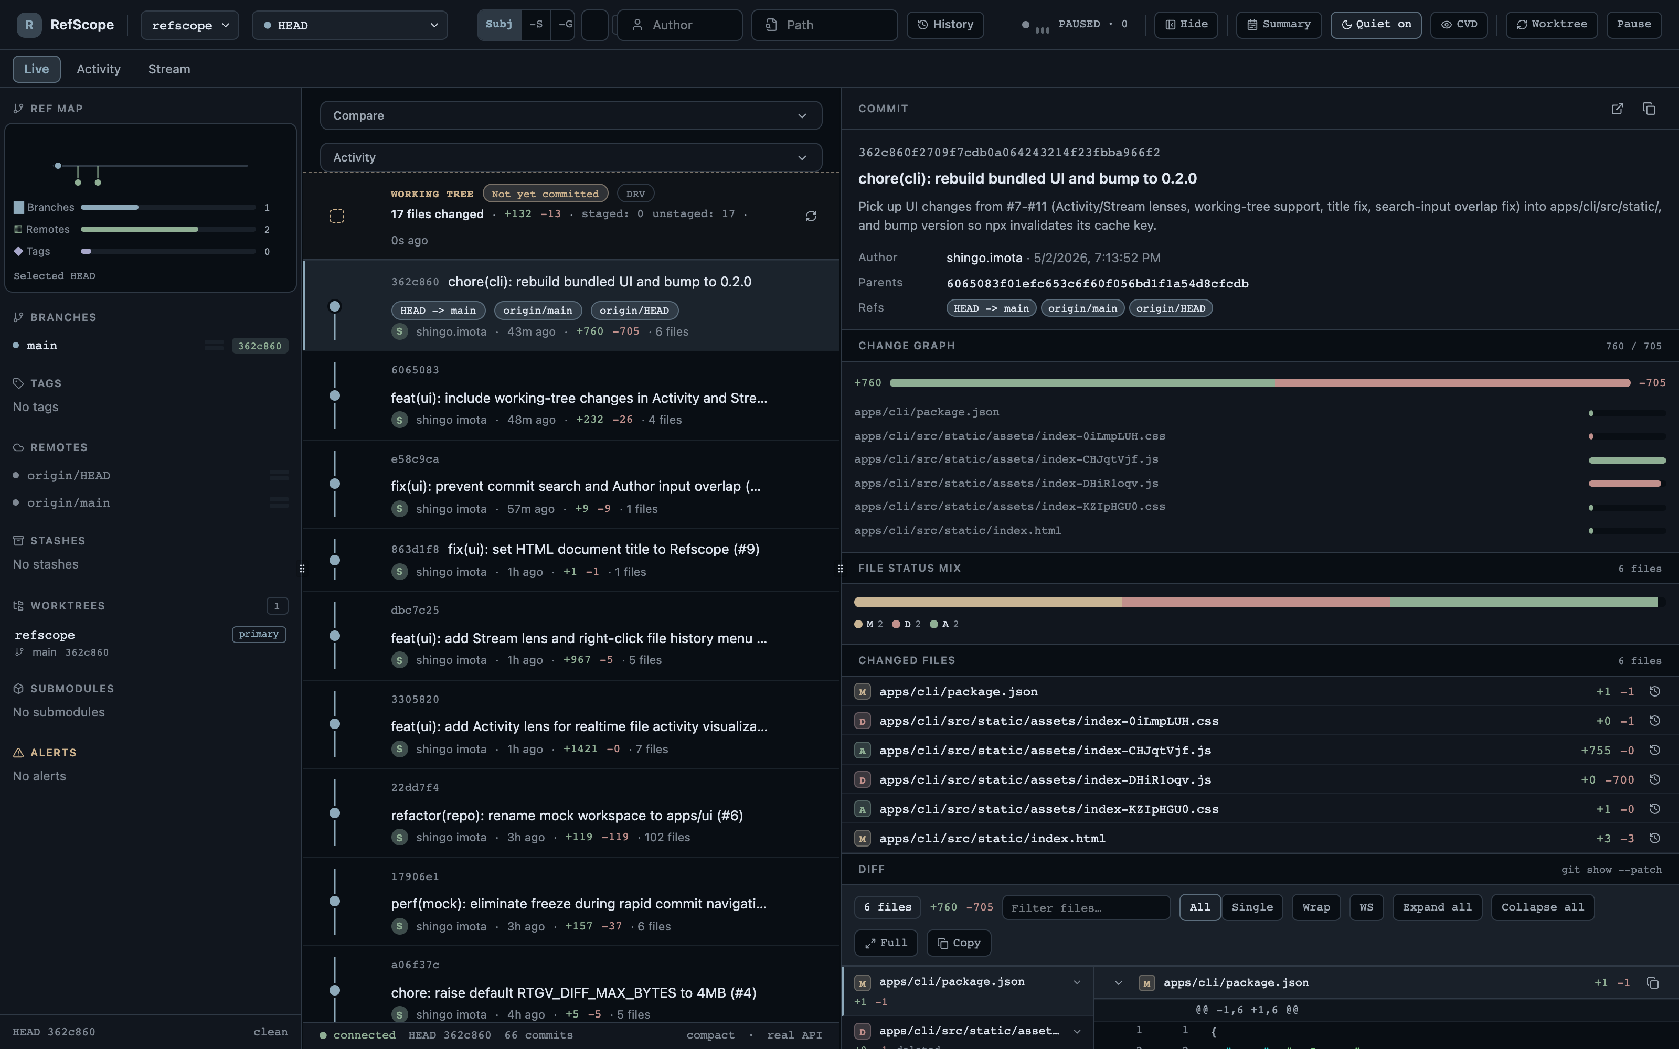Open commit in new window icon

pyautogui.click(x=1617, y=109)
